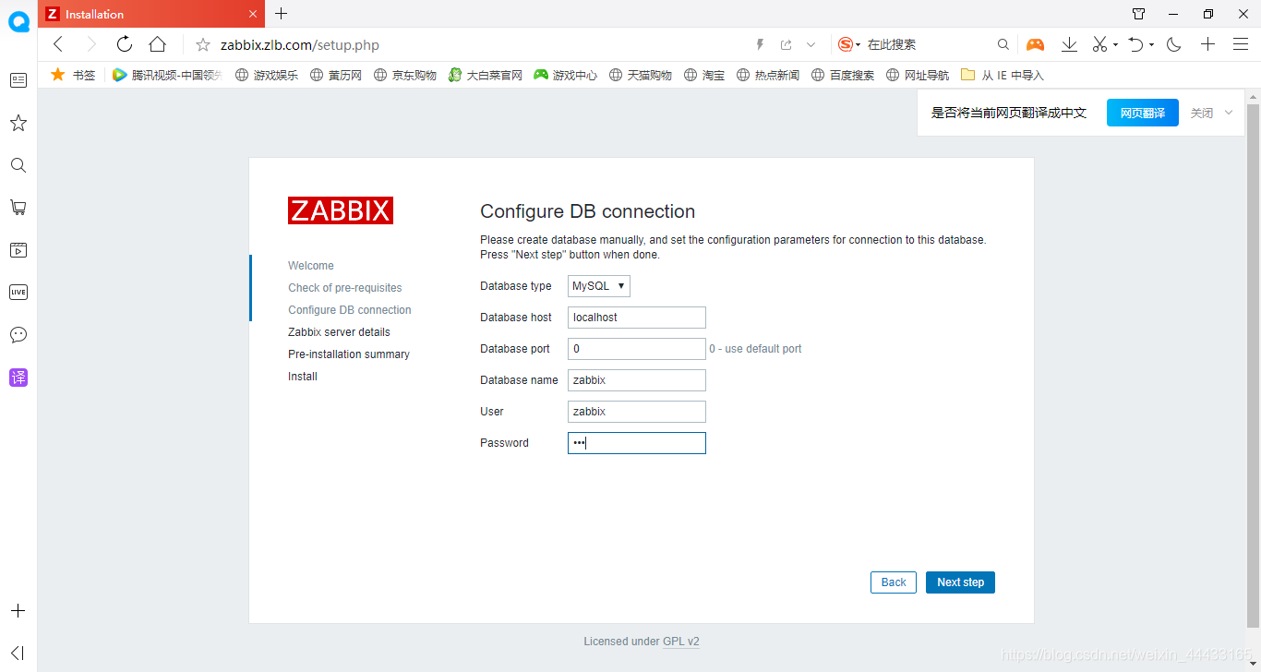Open the 书签 bookmarks star
The width and height of the screenshot is (1261, 672).
point(73,75)
